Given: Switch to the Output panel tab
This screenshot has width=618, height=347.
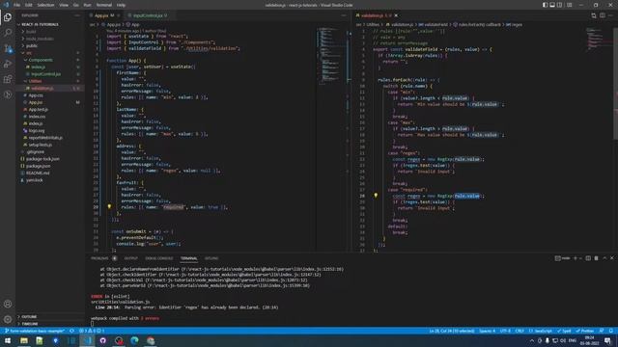Looking at the screenshot, I should click(x=131, y=258).
